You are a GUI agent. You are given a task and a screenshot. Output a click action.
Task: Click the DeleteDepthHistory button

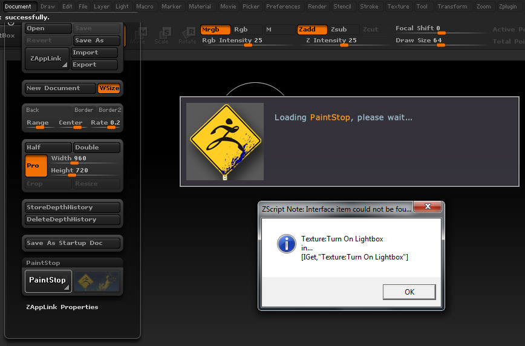coord(73,220)
